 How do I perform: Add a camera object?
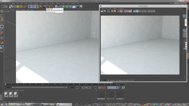(x=77, y=6)
